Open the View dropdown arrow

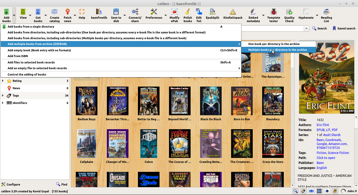click(30, 16)
